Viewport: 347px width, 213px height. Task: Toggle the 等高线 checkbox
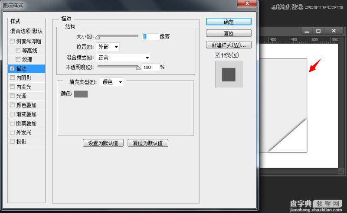click(18, 50)
